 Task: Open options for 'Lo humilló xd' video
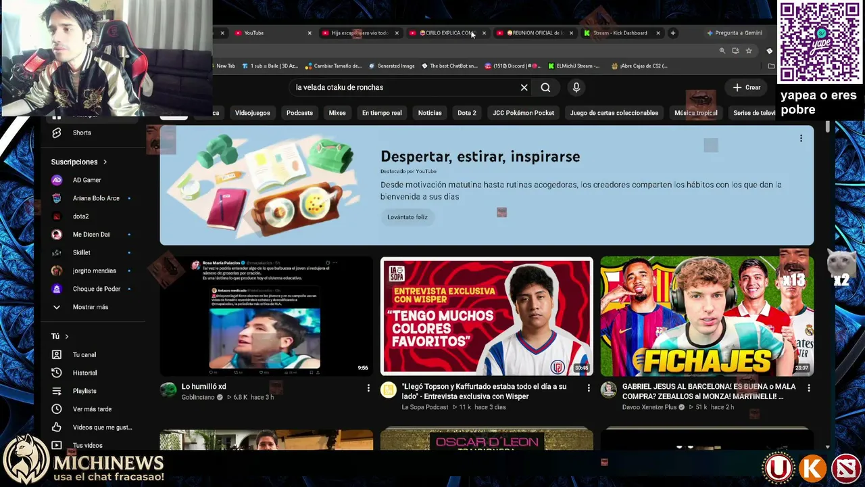(x=368, y=388)
